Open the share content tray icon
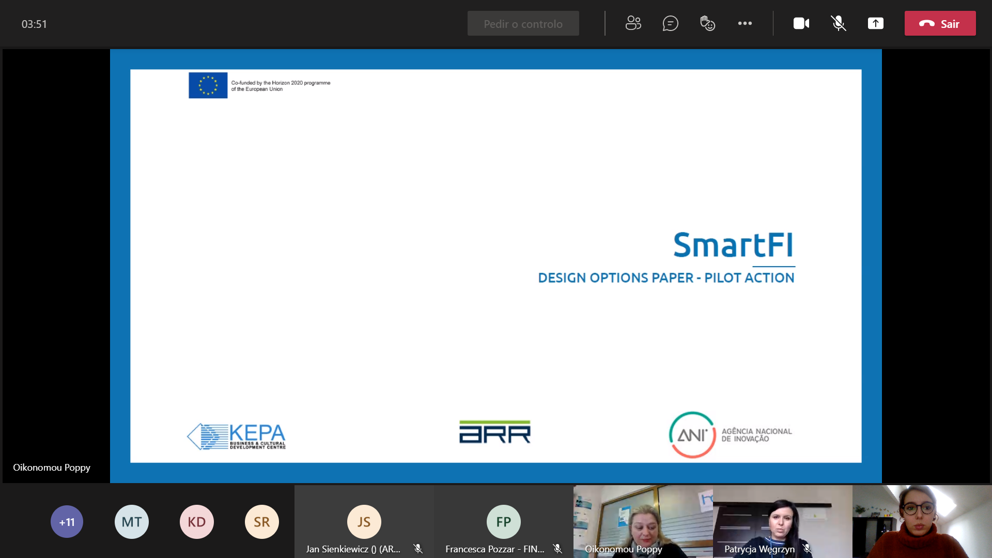 (875, 23)
